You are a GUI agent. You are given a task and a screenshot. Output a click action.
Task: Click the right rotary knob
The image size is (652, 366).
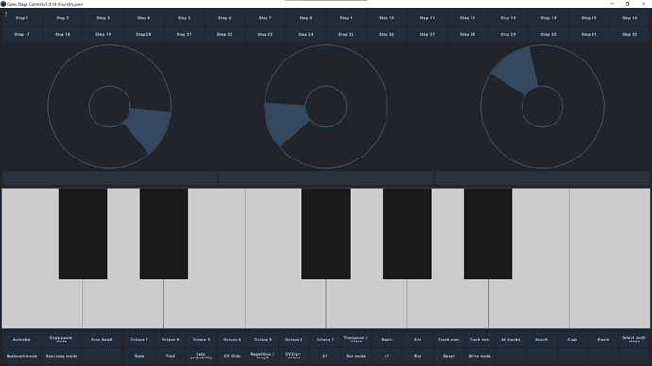[542, 107]
